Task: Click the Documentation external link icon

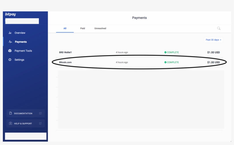Action: (x=40, y=113)
